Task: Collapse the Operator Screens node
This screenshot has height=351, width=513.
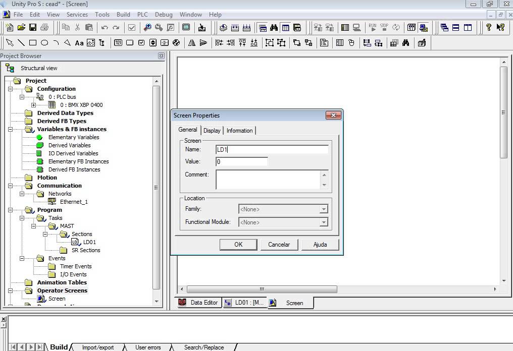Action: point(10,290)
